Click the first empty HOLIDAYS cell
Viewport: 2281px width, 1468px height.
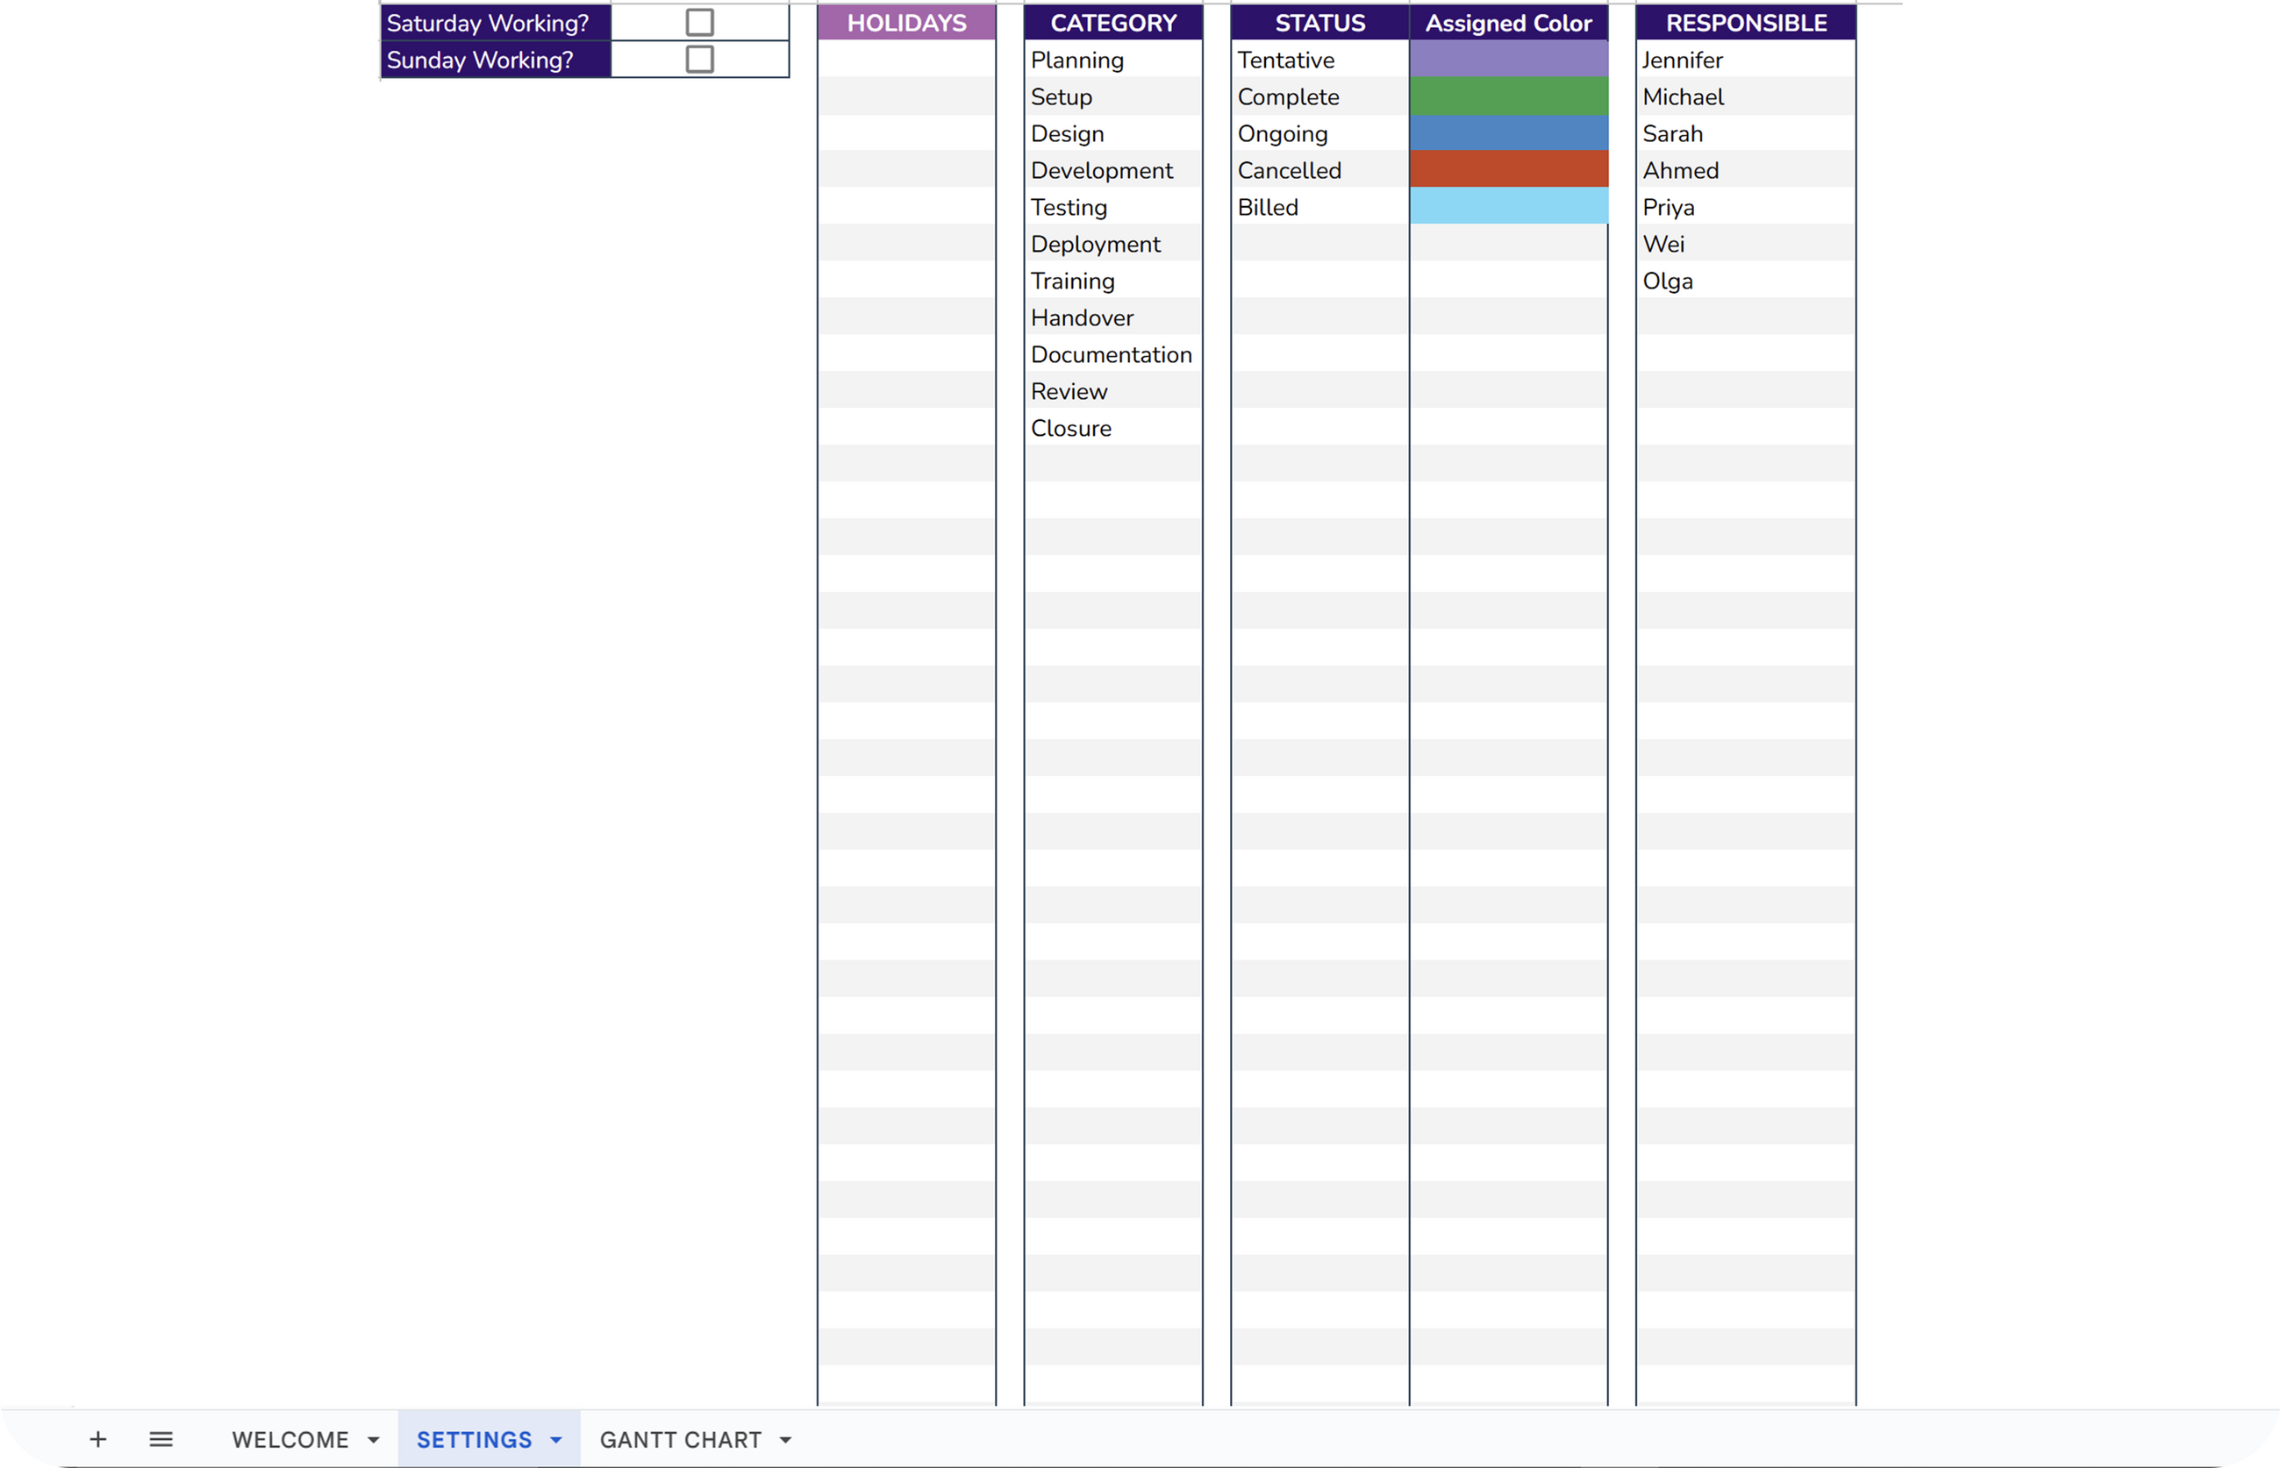coord(906,59)
